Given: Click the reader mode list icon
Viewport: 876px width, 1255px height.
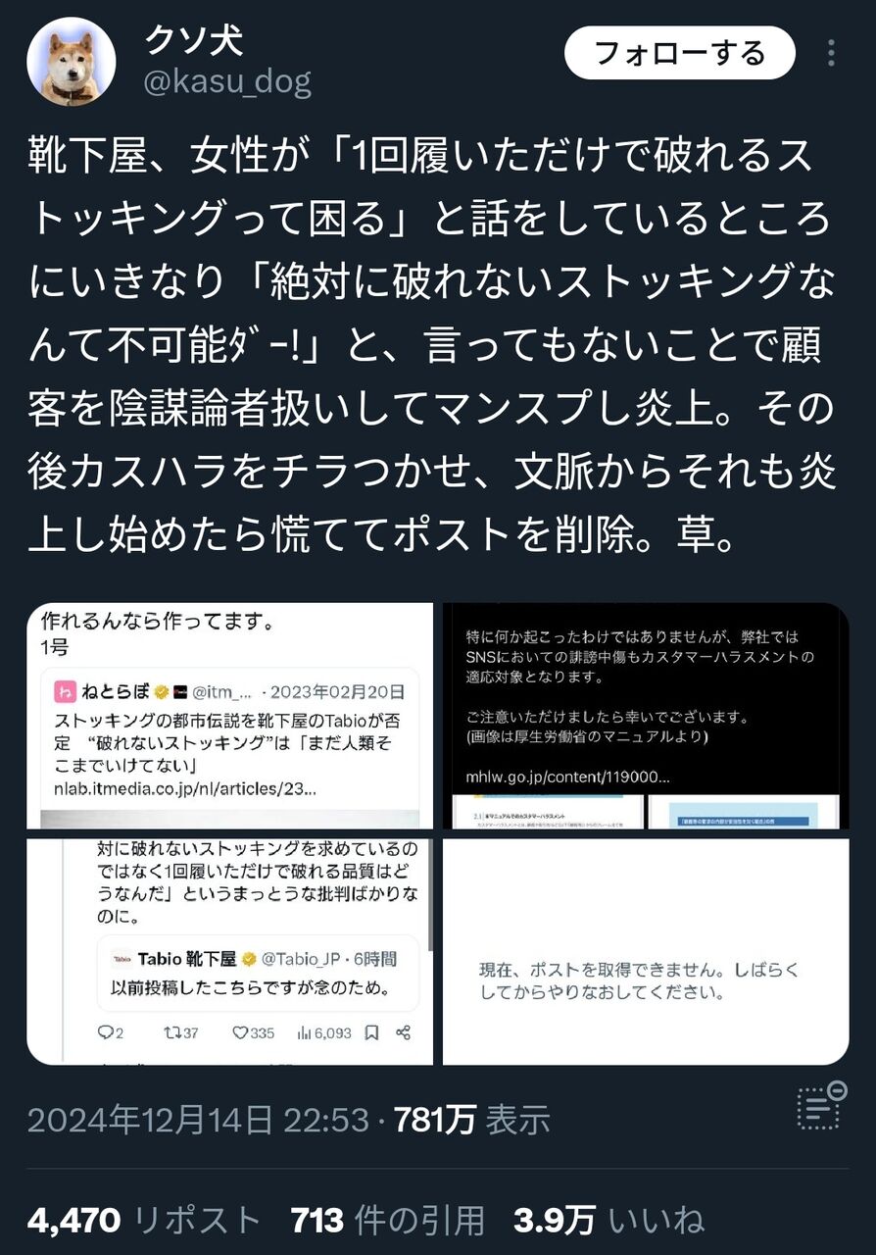Looking at the screenshot, I should coord(821,1106).
